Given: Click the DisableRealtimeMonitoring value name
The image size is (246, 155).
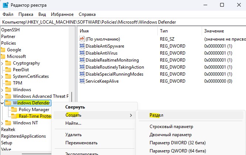Looking at the screenshot, I should click(x=112, y=60).
